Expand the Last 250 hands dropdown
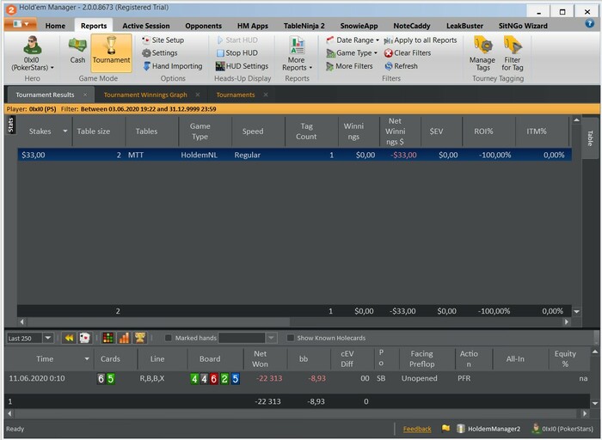 pyautogui.click(x=46, y=338)
